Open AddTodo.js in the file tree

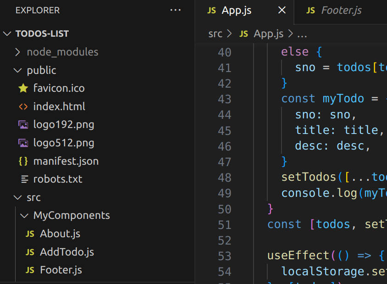tap(66, 252)
